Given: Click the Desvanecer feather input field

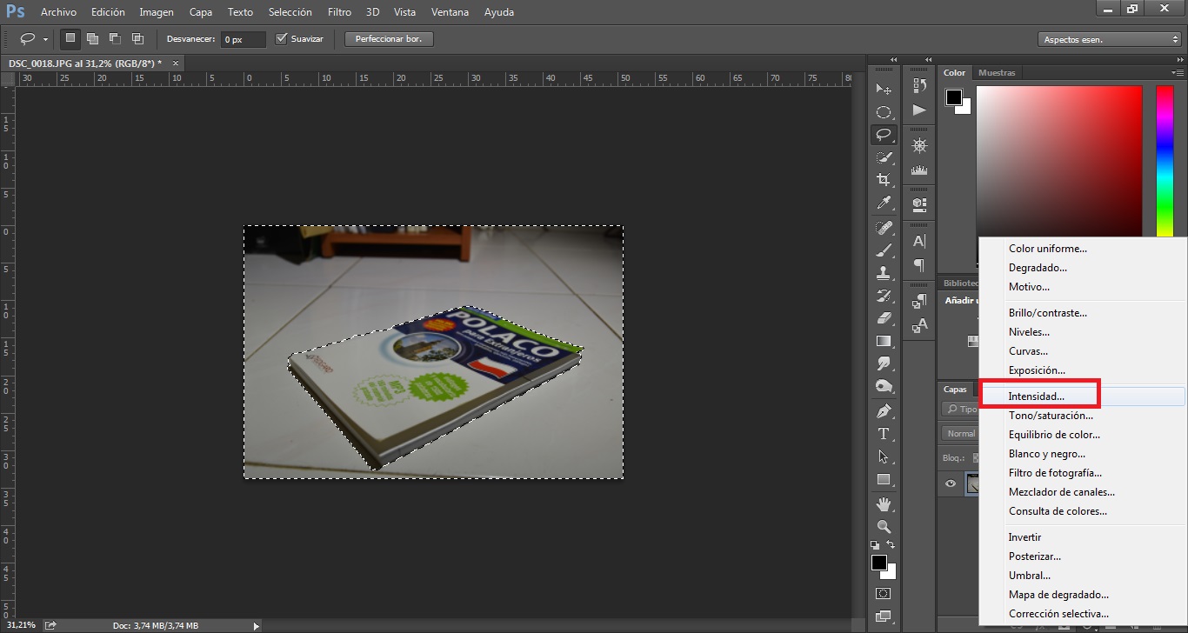Looking at the screenshot, I should [243, 39].
